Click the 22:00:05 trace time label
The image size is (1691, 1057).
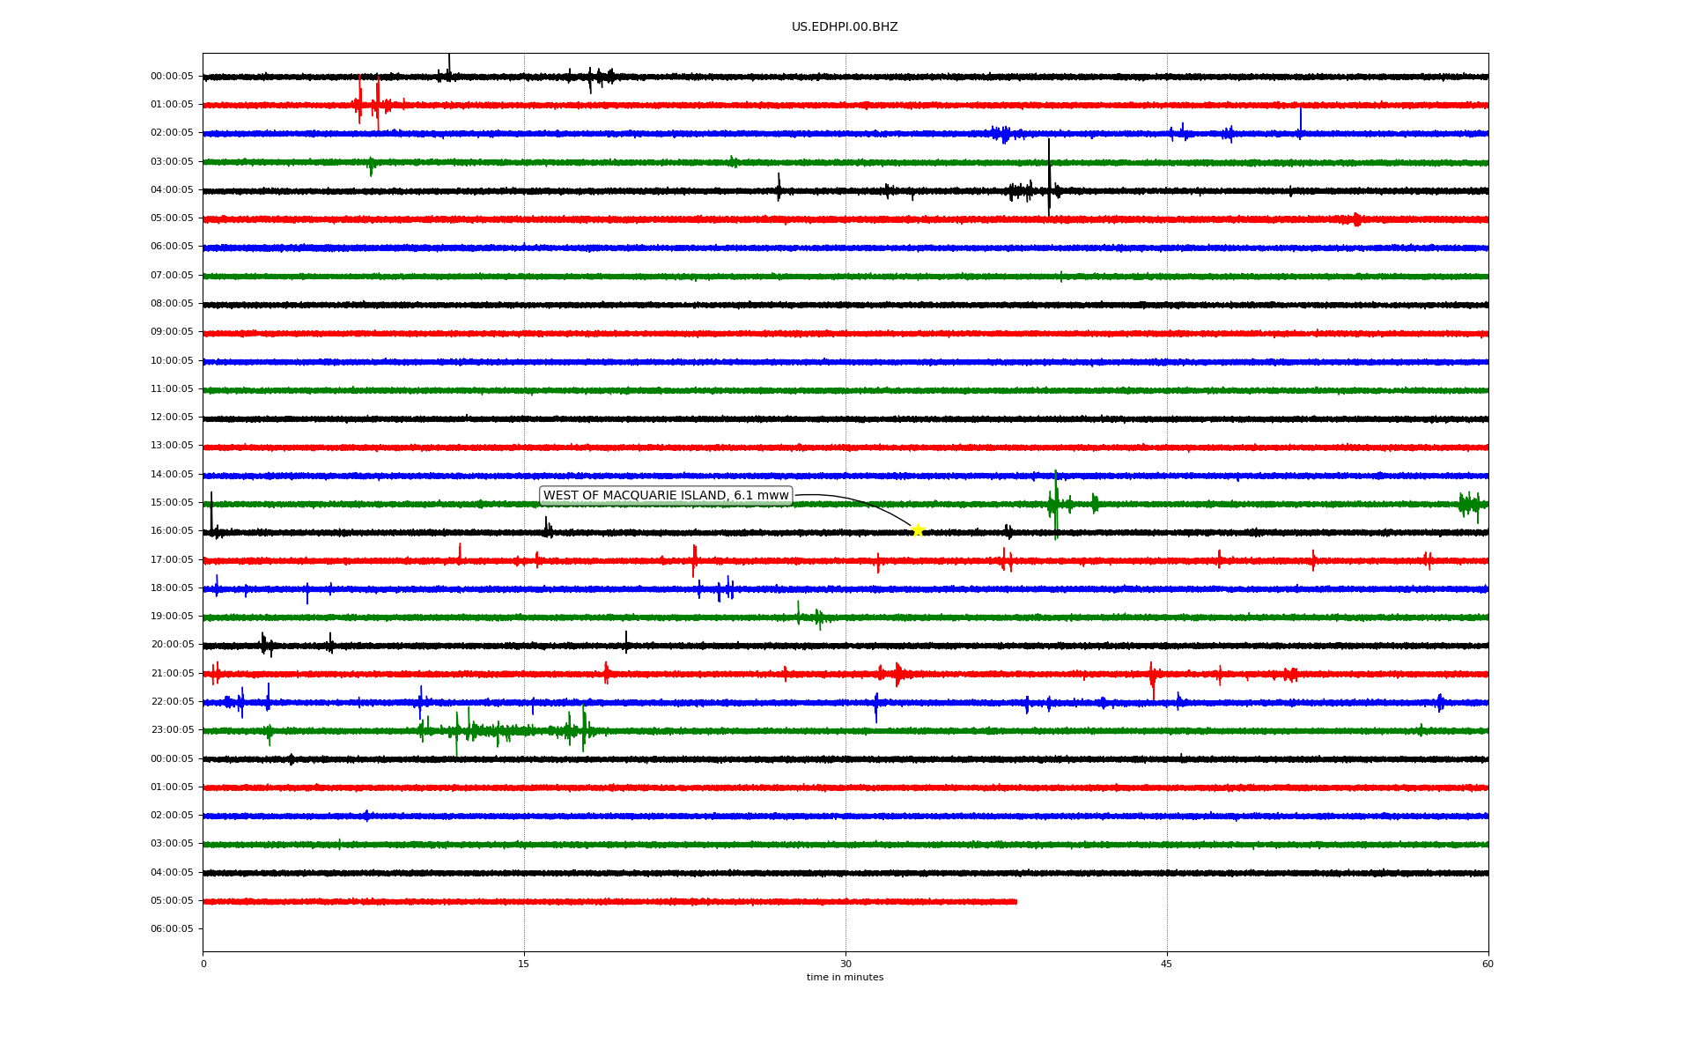tap(172, 702)
